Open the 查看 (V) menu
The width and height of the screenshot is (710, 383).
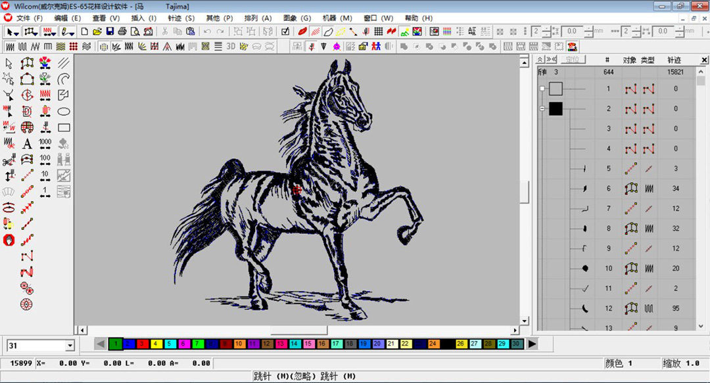pos(106,18)
